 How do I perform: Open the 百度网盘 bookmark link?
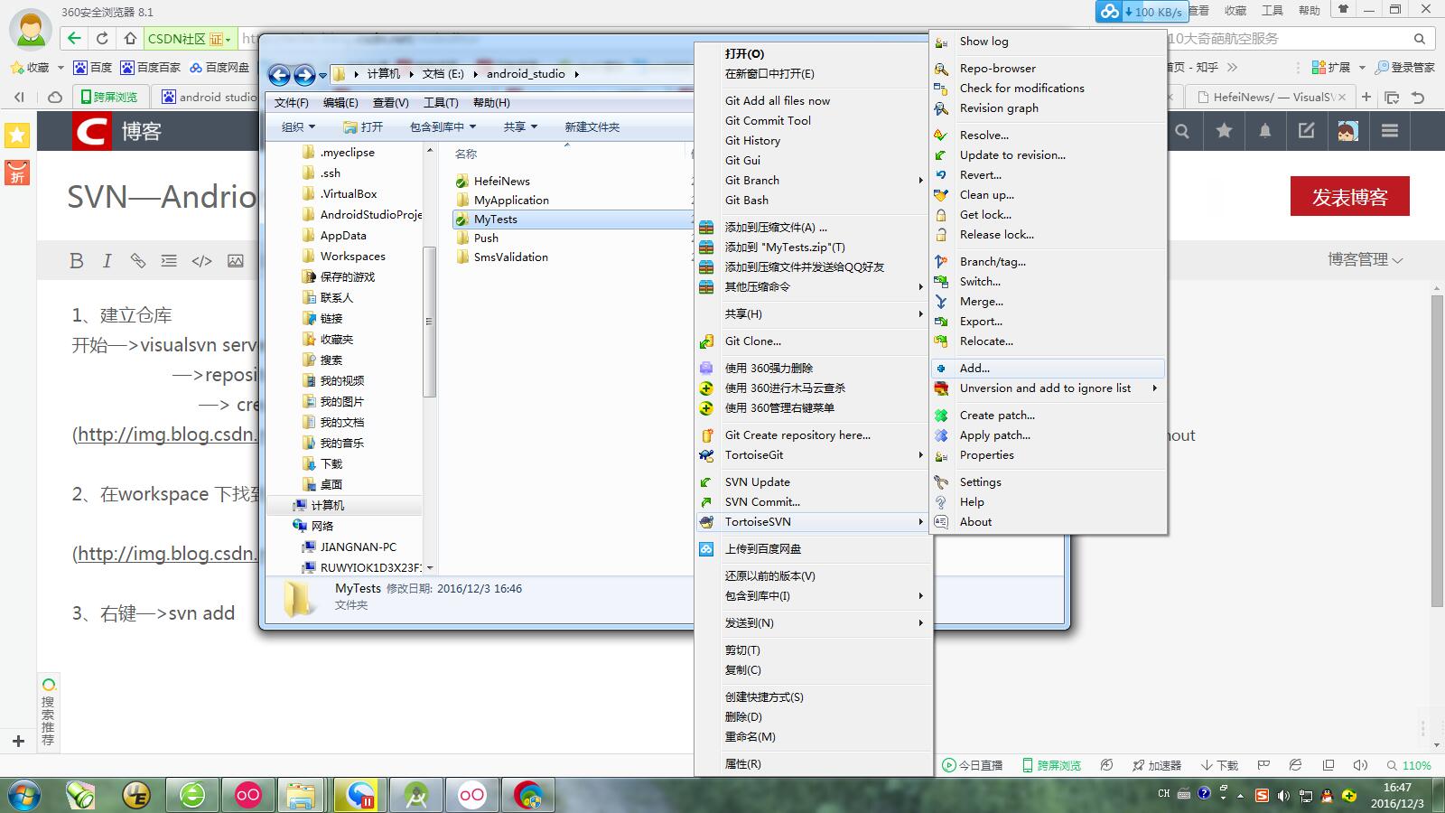tap(219, 68)
